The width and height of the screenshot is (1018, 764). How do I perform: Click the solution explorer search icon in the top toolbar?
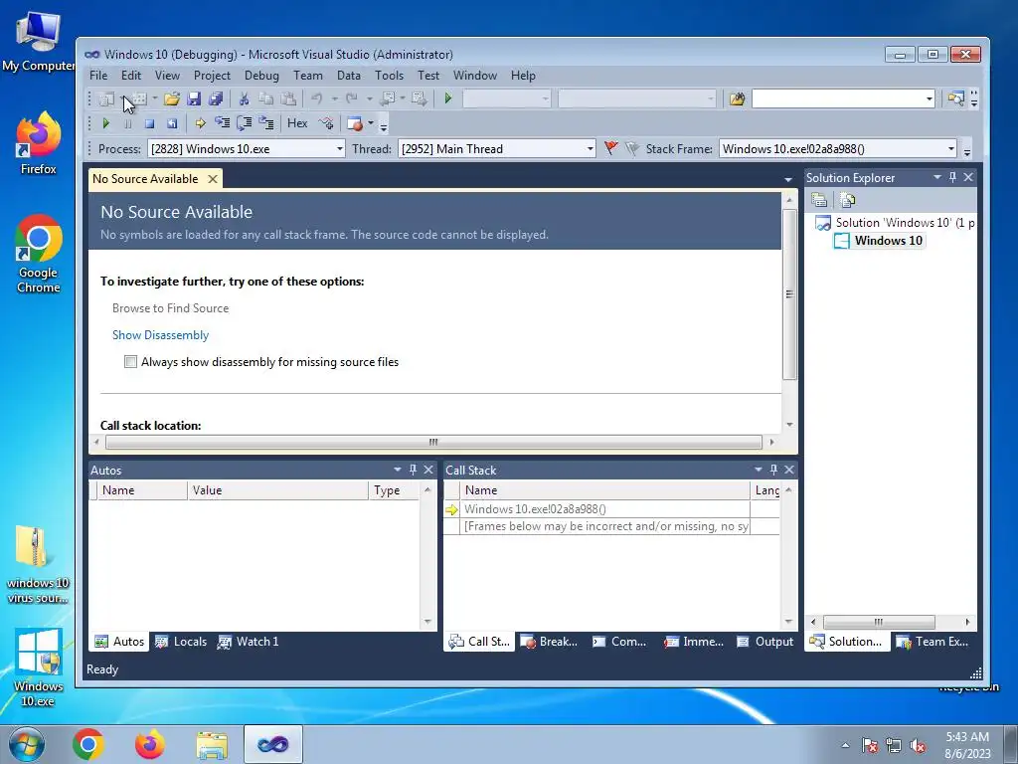(955, 98)
